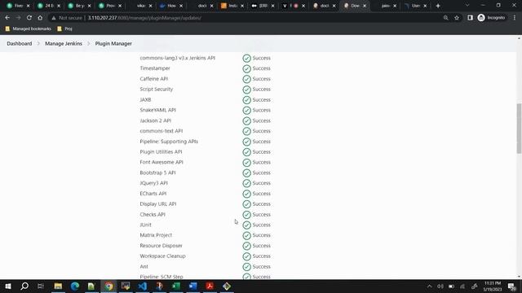Open the Proj bookmarks folder
Image resolution: width=522 pixels, height=293 pixels.
[x=64, y=29]
